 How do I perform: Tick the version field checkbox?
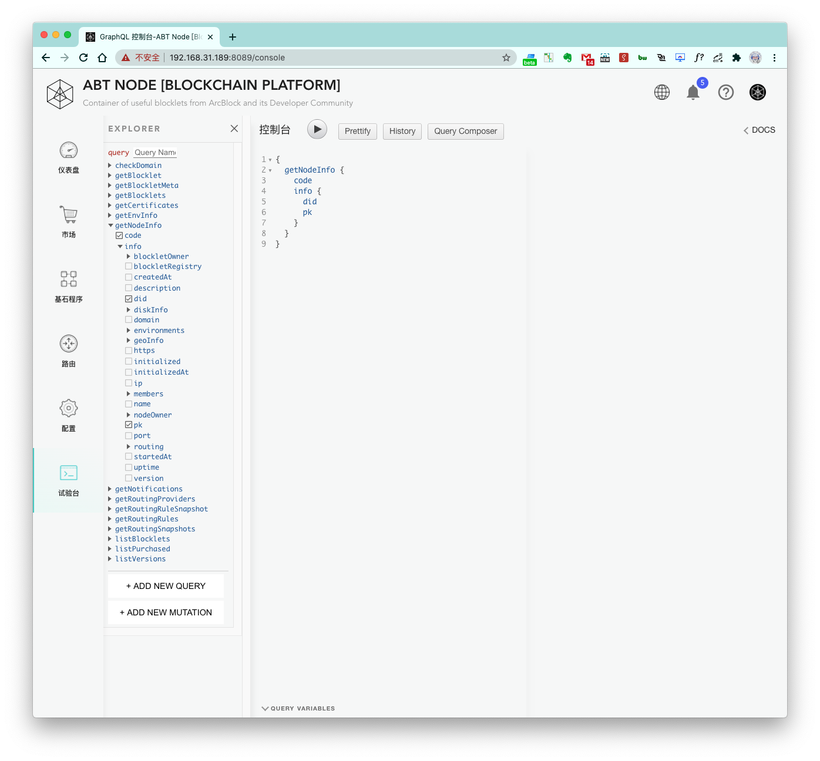coord(129,479)
